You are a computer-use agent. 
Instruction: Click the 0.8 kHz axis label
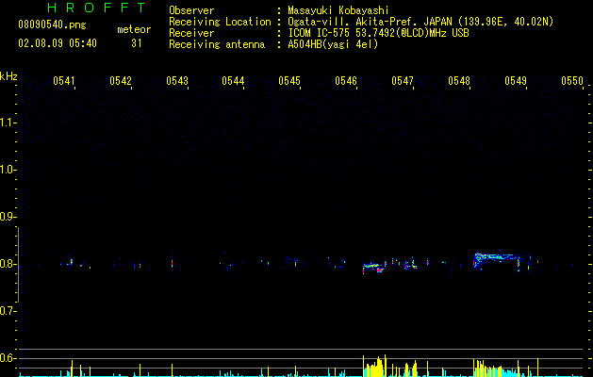click(8, 264)
